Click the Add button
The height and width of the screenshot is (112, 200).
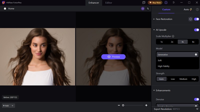pos(6,105)
